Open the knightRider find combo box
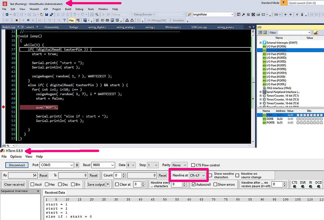The height and width of the screenshot is (220, 324). [x=213, y=15]
